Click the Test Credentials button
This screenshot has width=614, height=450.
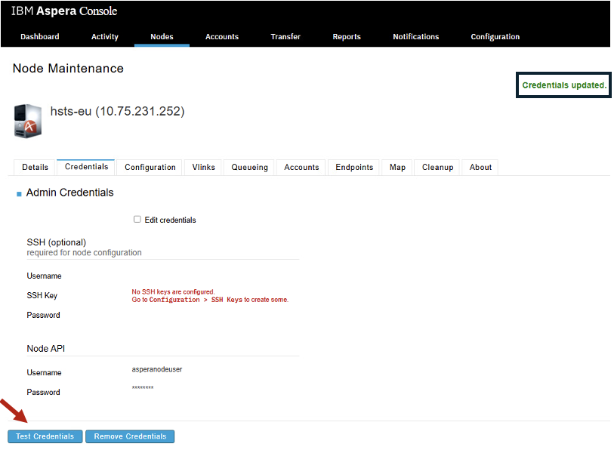(x=45, y=436)
